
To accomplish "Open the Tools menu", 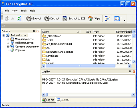I will point(24,11).
